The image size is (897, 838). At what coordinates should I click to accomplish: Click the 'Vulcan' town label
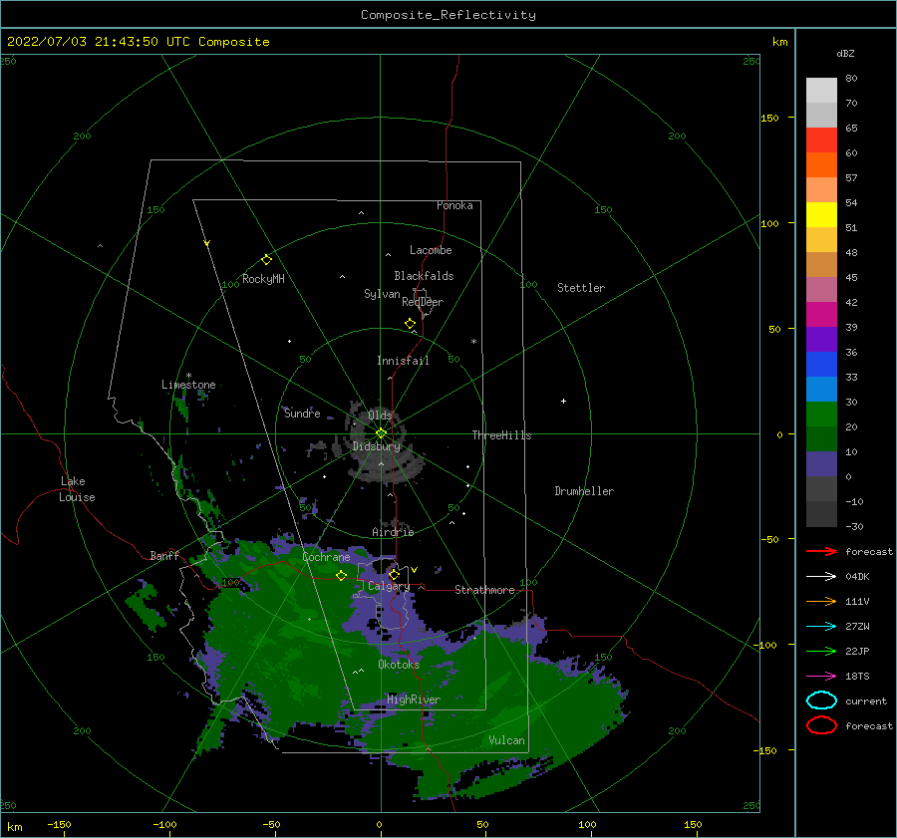(x=507, y=740)
